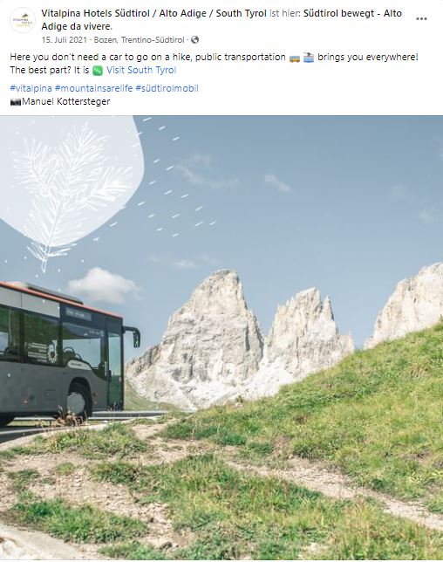Image resolution: width=443 pixels, height=562 pixels.
Task: Click the bus emoji in post text
Action: (295, 58)
